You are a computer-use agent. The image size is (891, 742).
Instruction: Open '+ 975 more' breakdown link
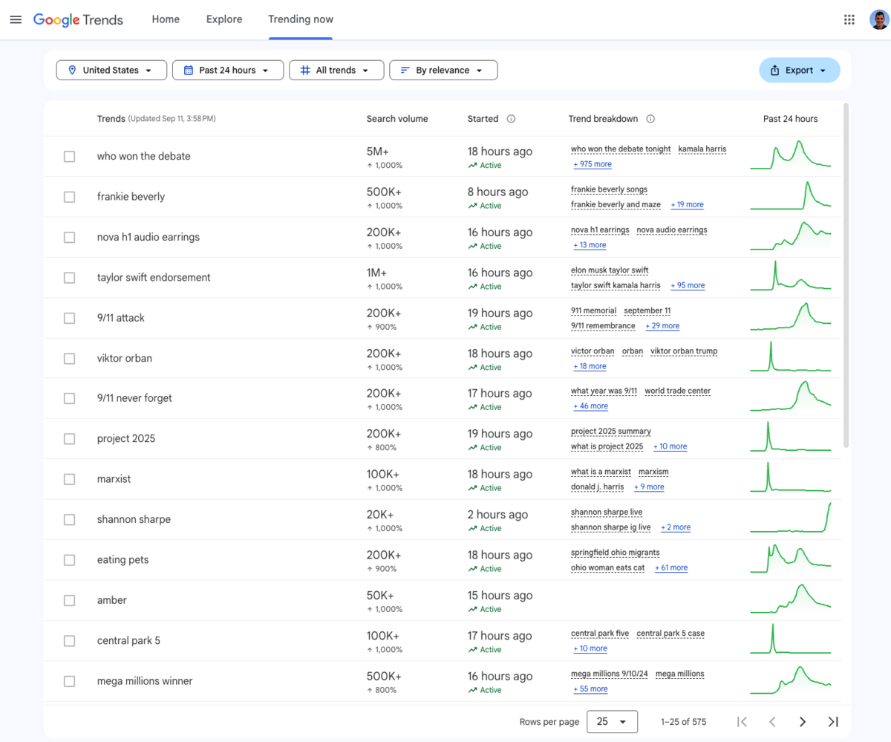coord(592,164)
